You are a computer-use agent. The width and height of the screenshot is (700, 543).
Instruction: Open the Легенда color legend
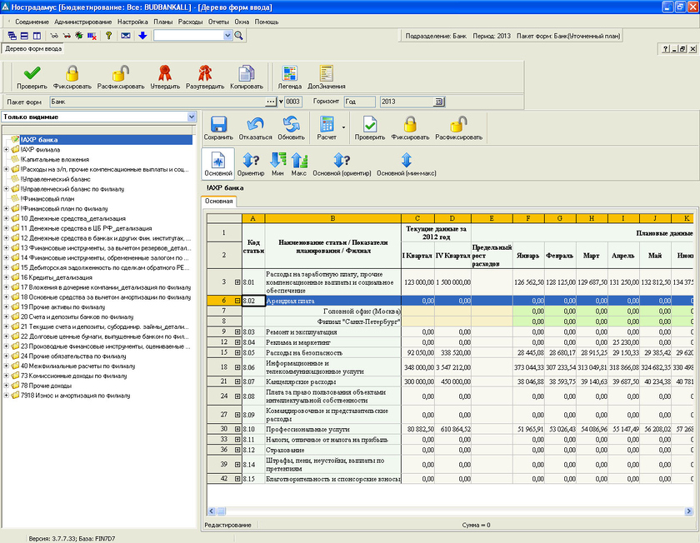[x=289, y=77]
